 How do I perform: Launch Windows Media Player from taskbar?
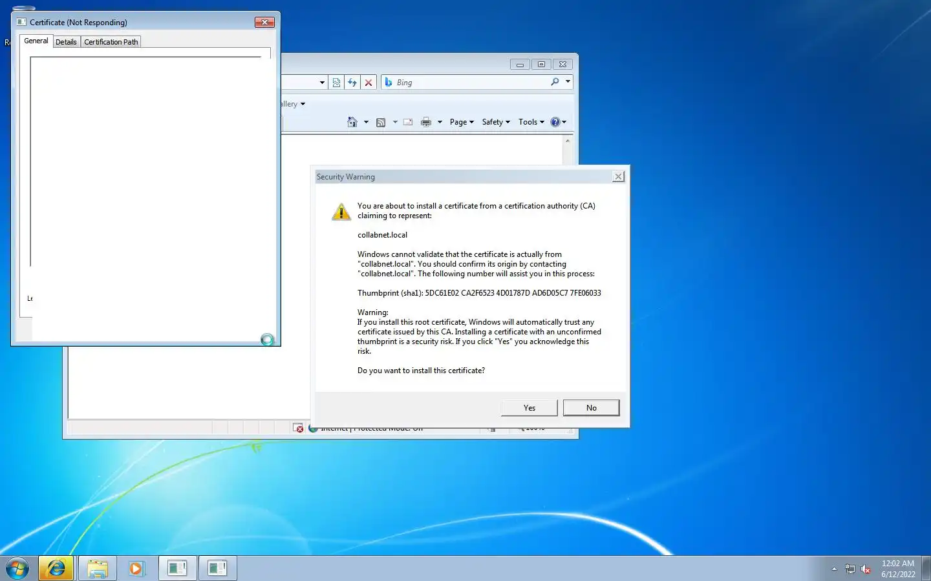[136, 568]
